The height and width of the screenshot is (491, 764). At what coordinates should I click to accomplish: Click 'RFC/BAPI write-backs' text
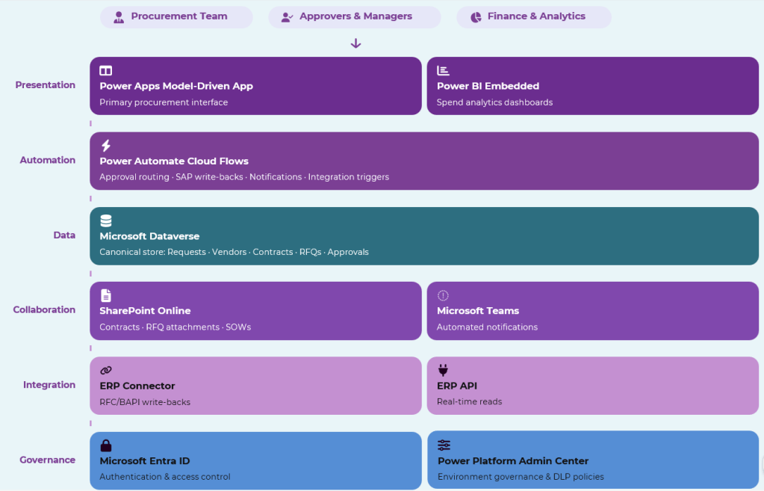coord(145,402)
